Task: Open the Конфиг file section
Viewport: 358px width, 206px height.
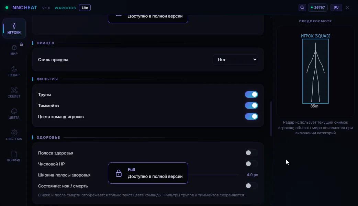Action: pyautogui.click(x=14, y=156)
